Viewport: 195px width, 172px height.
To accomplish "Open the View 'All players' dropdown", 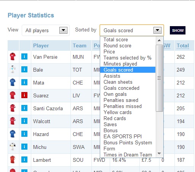I will [x=46, y=30].
